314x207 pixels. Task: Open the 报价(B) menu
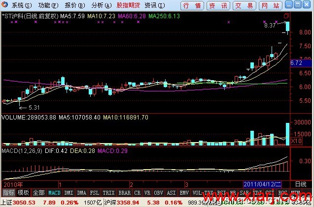75,5
